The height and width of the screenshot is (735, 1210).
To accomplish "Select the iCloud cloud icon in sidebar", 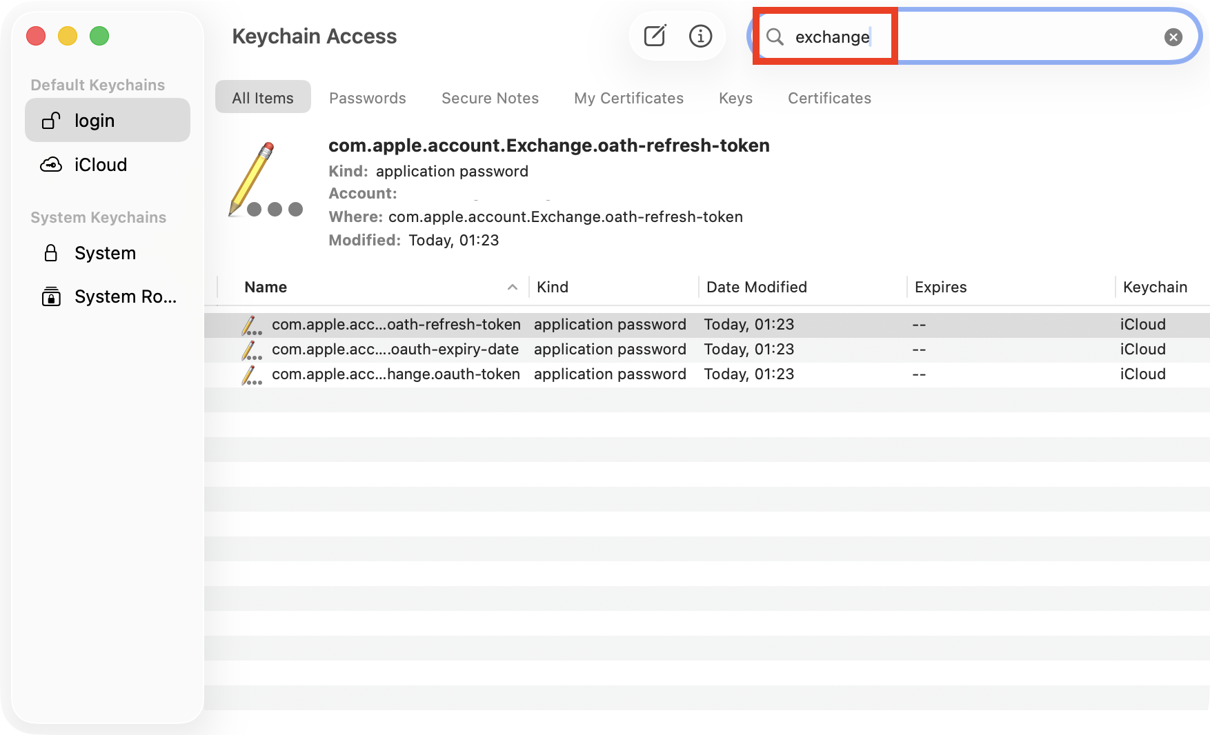I will (x=51, y=164).
